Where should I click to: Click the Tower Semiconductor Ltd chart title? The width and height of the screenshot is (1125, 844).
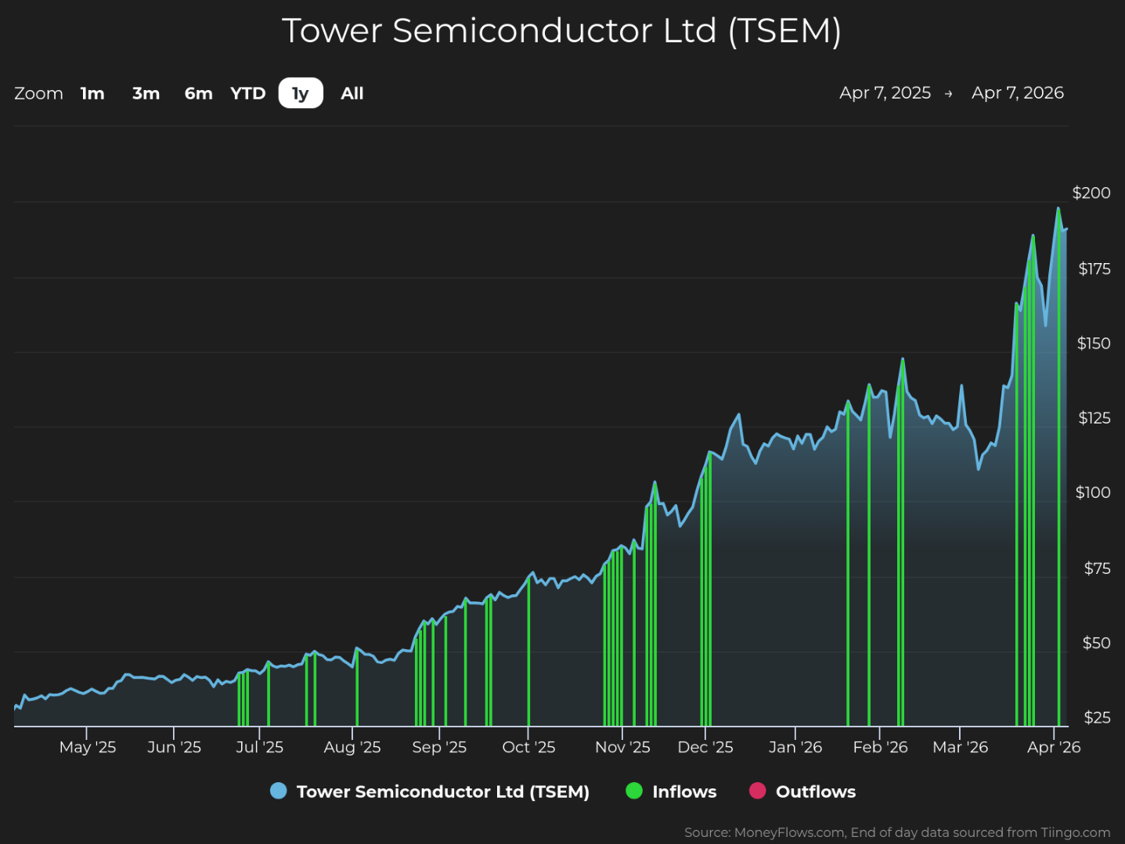561,31
